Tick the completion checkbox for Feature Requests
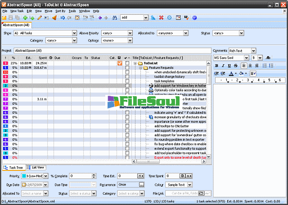288x205 pixels. click(127, 67)
